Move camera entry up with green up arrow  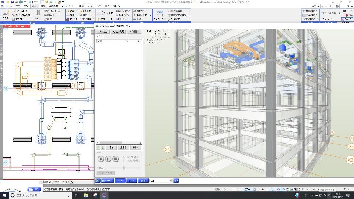click(98, 148)
